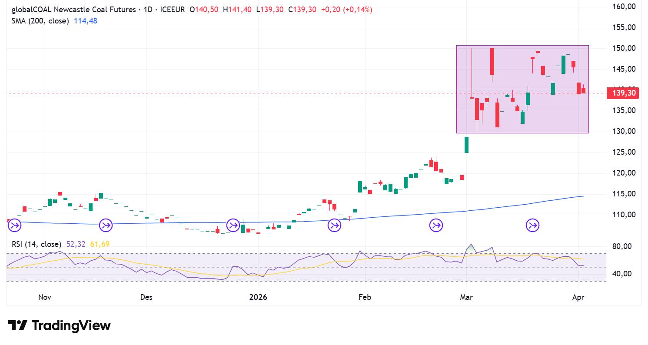Click the open value O140,50

click(204, 10)
